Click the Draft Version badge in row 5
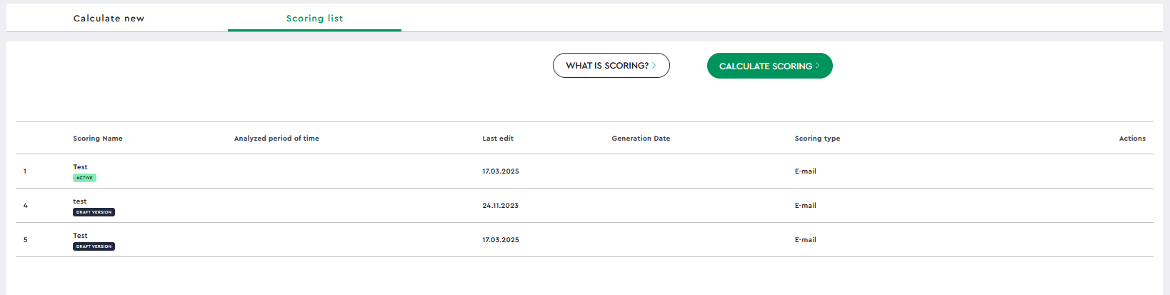Viewport: 1170px width, 295px height. click(94, 246)
